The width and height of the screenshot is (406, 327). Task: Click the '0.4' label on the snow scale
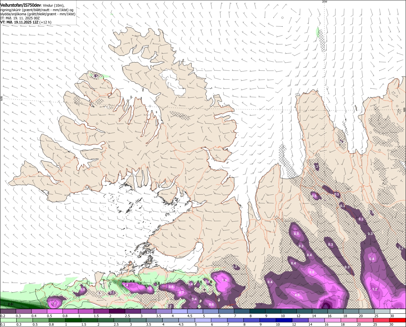(x=34, y=316)
